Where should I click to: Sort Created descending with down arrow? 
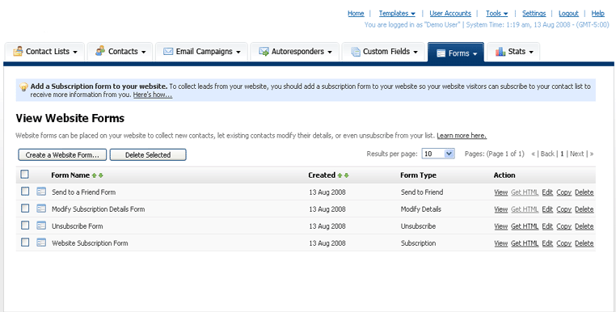point(347,175)
